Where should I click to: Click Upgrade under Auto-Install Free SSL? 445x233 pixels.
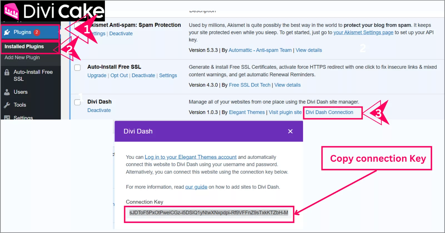coord(97,75)
